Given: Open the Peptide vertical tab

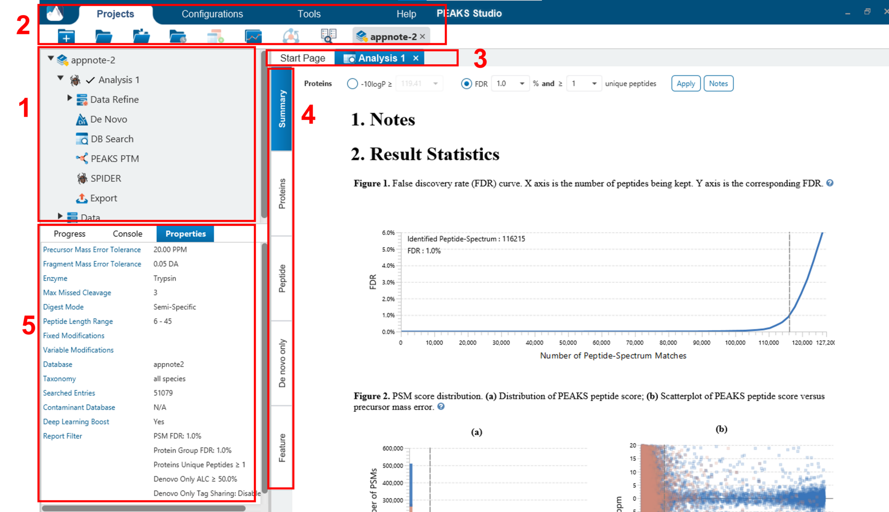Looking at the screenshot, I should 282,279.
